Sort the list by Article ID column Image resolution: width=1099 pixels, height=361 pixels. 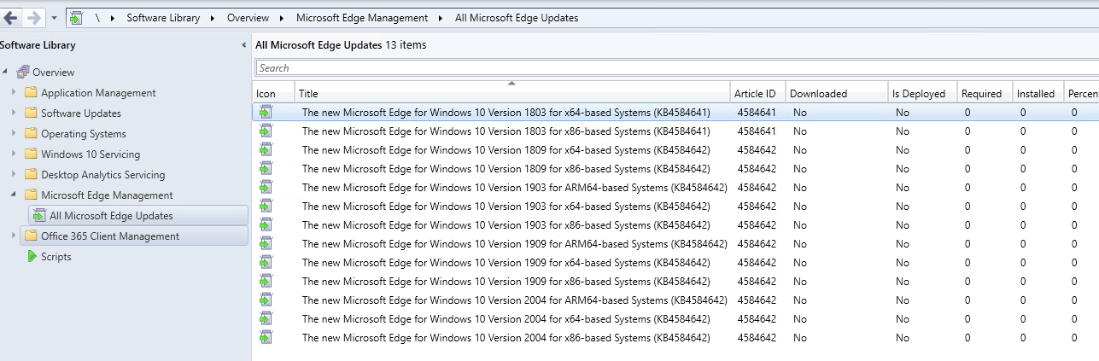755,94
